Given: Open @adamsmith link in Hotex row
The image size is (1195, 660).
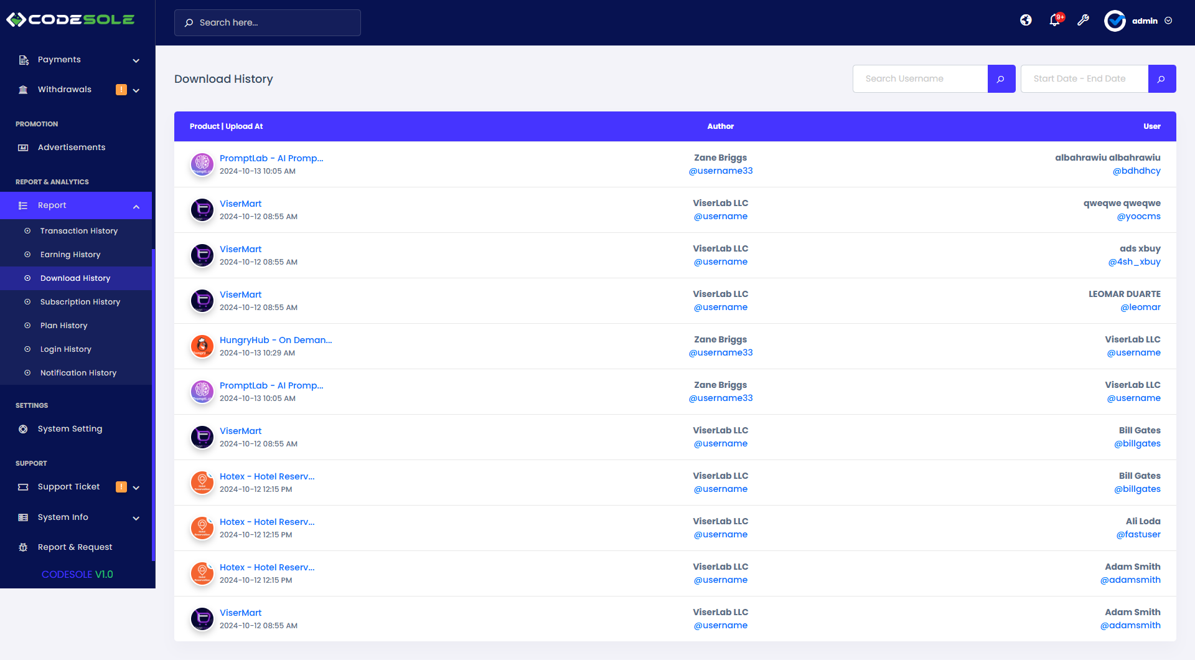Looking at the screenshot, I should click(1130, 580).
